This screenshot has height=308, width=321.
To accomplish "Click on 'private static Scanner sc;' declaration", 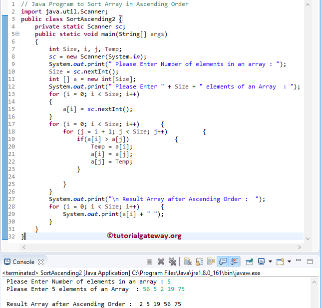I will point(80,26).
